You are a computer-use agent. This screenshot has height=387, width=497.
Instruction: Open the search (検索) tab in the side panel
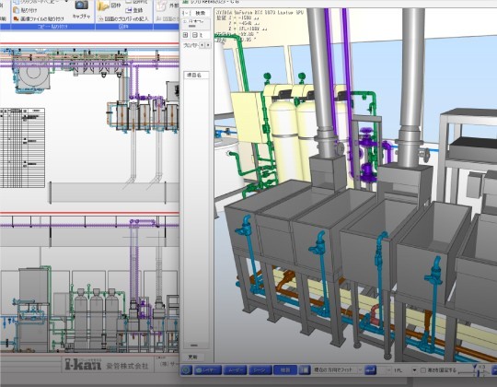point(201,13)
